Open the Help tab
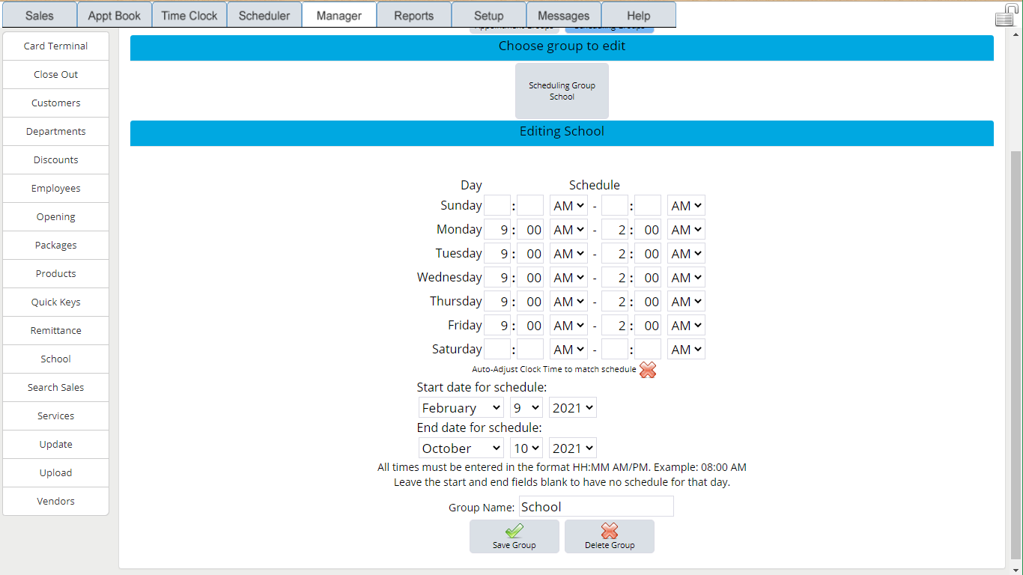The image size is (1023, 575). [x=639, y=15]
